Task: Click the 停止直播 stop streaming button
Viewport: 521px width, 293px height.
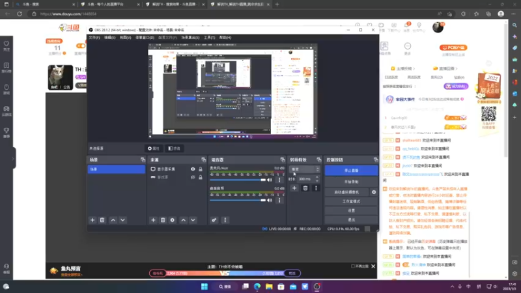Action: coord(351,171)
